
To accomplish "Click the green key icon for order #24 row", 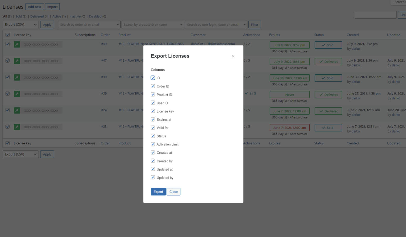I will (x=17, y=111).
